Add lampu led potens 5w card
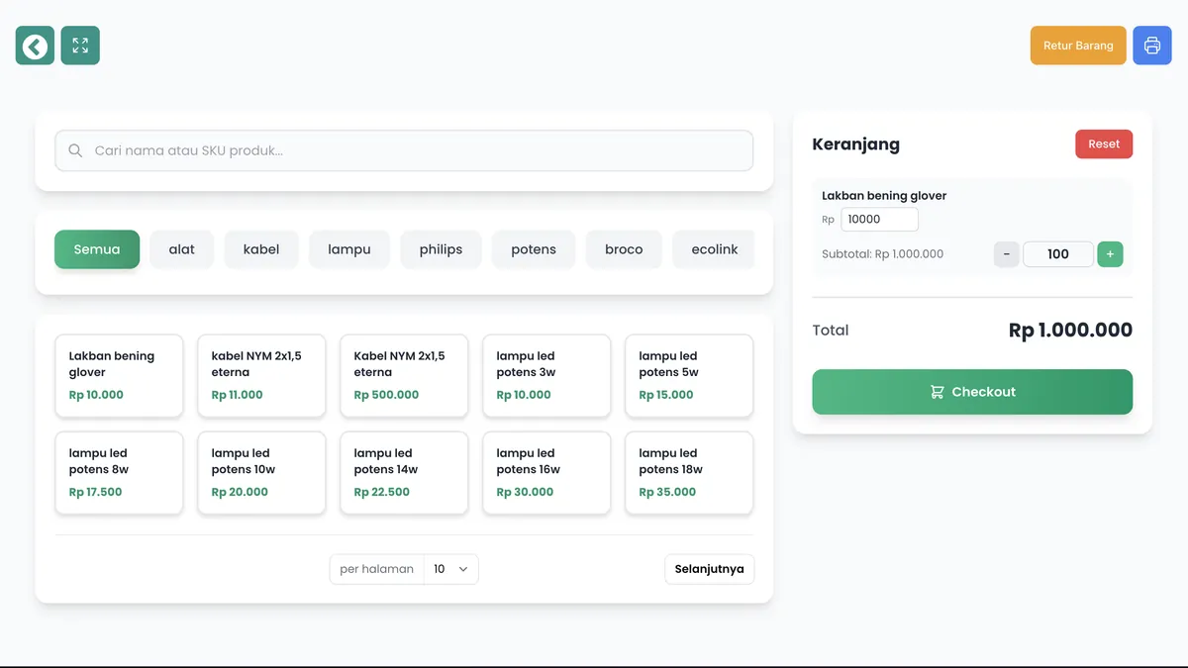 689,376
